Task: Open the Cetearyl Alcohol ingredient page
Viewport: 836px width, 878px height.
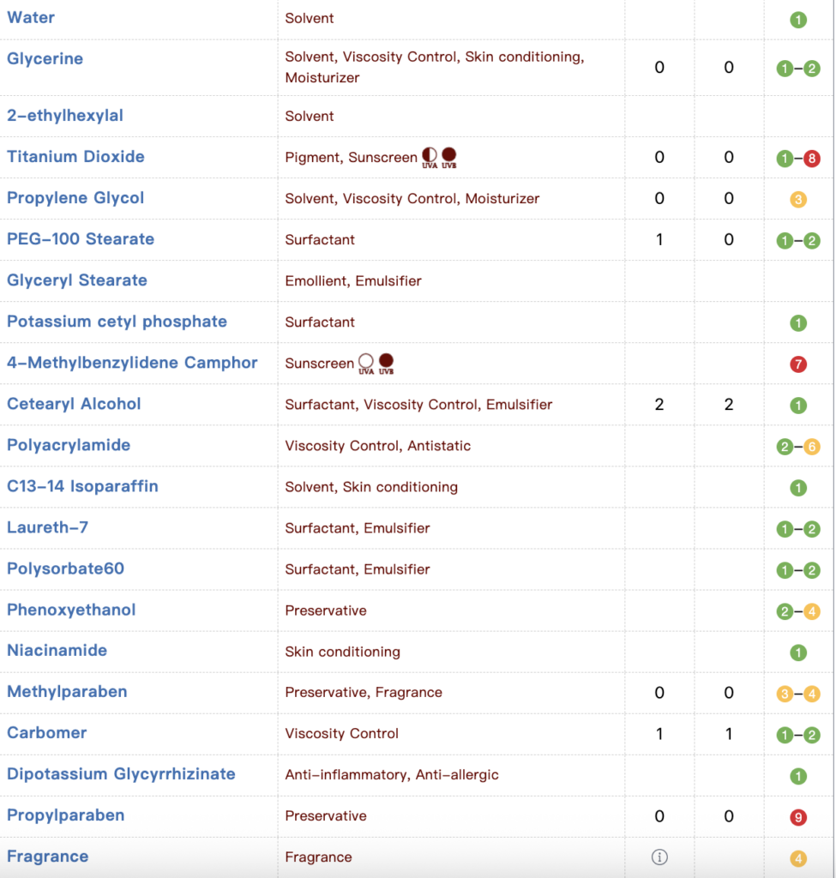Action: pos(74,403)
